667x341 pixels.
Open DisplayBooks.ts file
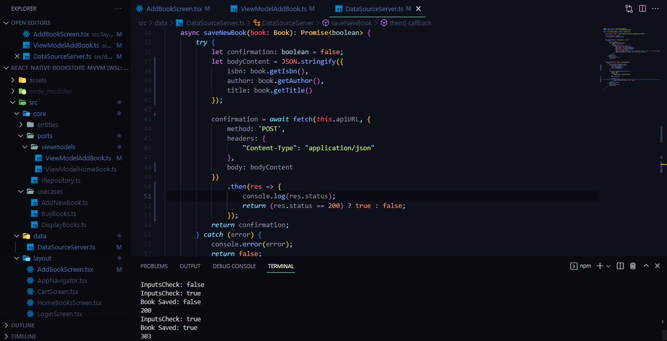point(63,225)
